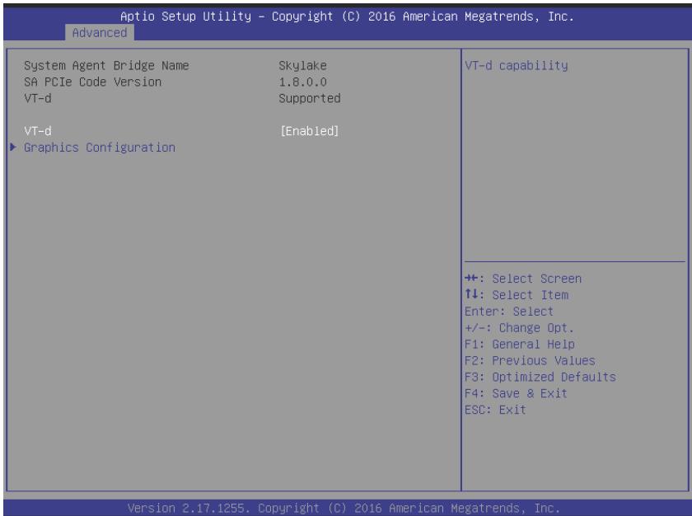
Task: Click the left-right arrows Select Screen icon
Action: click(471, 278)
